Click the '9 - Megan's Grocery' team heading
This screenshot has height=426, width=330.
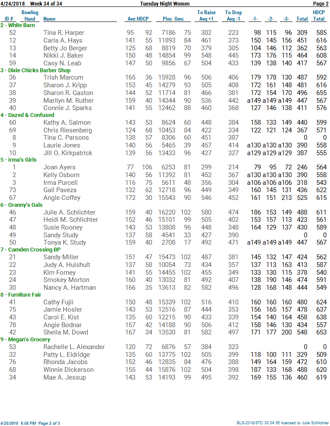(x=25, y=340)
